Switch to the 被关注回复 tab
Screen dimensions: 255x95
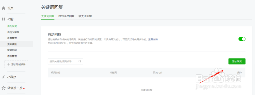click(x=85, y=16)
